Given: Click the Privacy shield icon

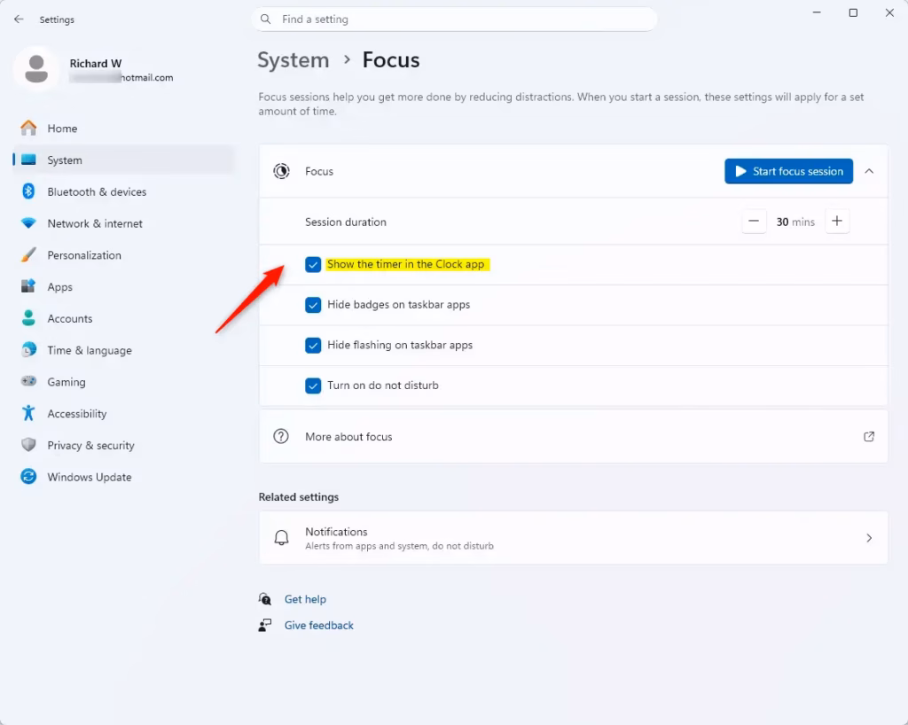Looking at the screenshot, I should click(x=28, y=445).
